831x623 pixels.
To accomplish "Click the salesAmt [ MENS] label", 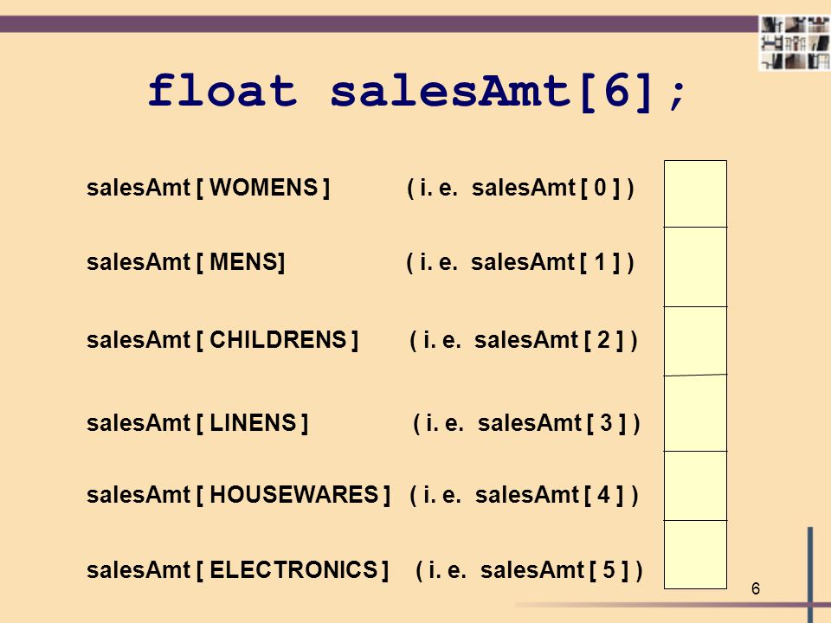I will [185, 262].
